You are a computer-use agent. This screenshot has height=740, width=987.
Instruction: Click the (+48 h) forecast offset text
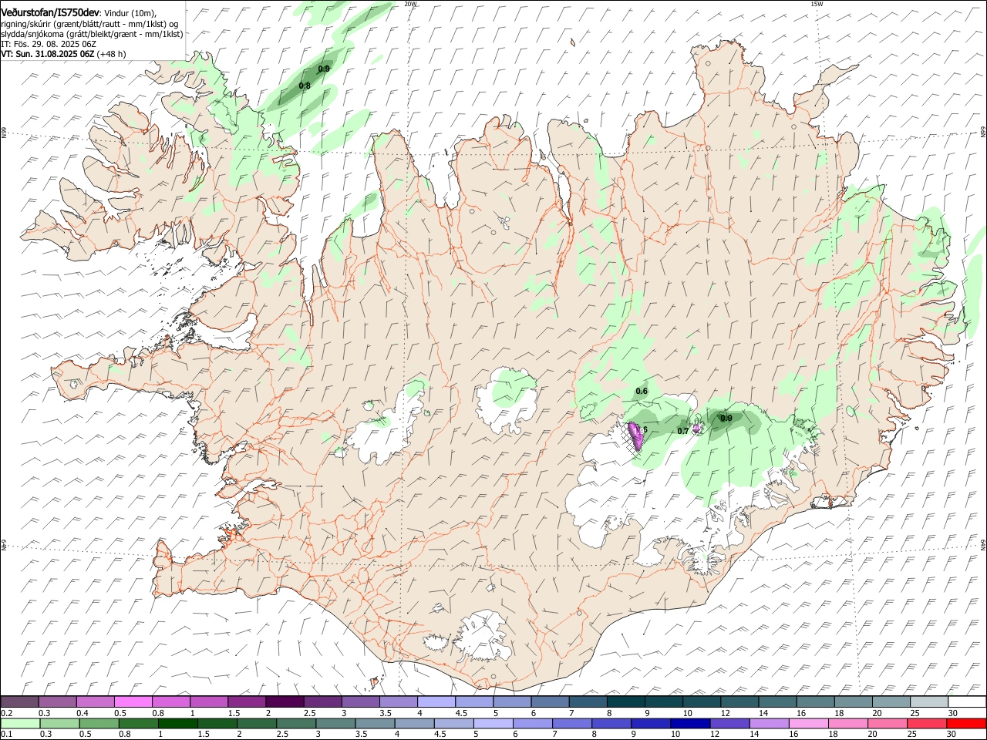[112, 54]
